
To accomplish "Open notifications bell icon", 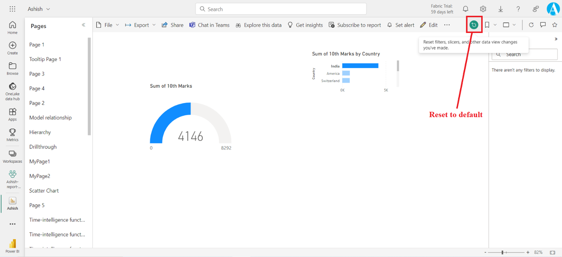I will 465,9.
